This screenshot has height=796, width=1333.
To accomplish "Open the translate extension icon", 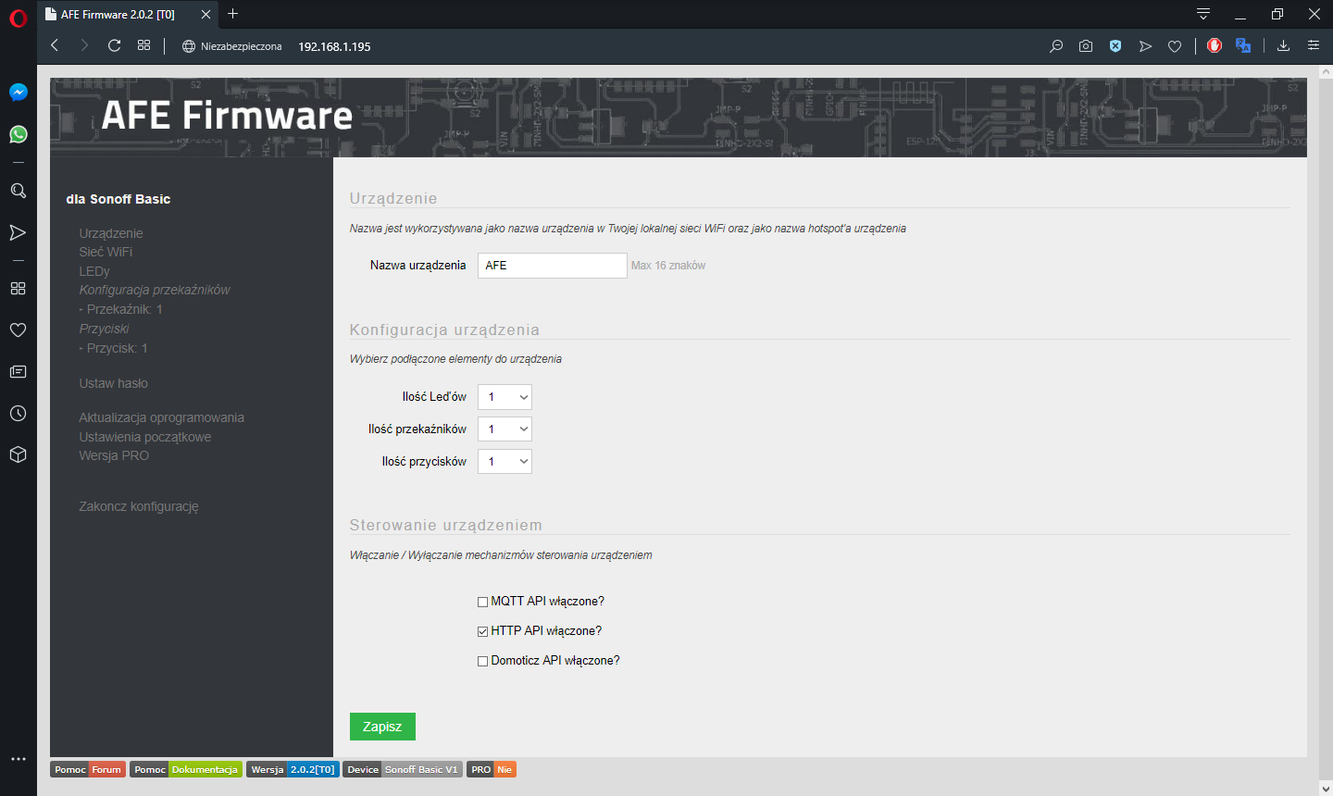I will tap(1243, 45).
